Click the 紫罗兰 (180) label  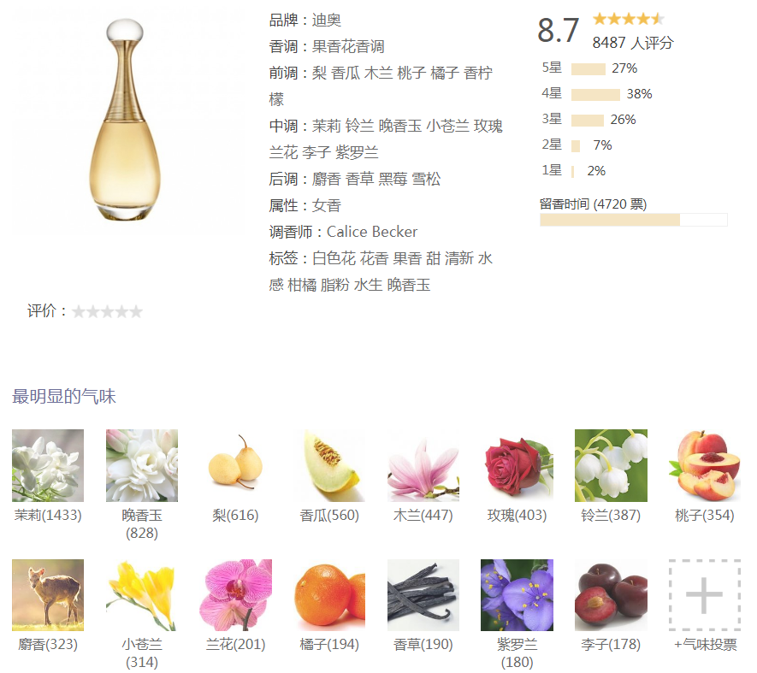click(517, 653)
